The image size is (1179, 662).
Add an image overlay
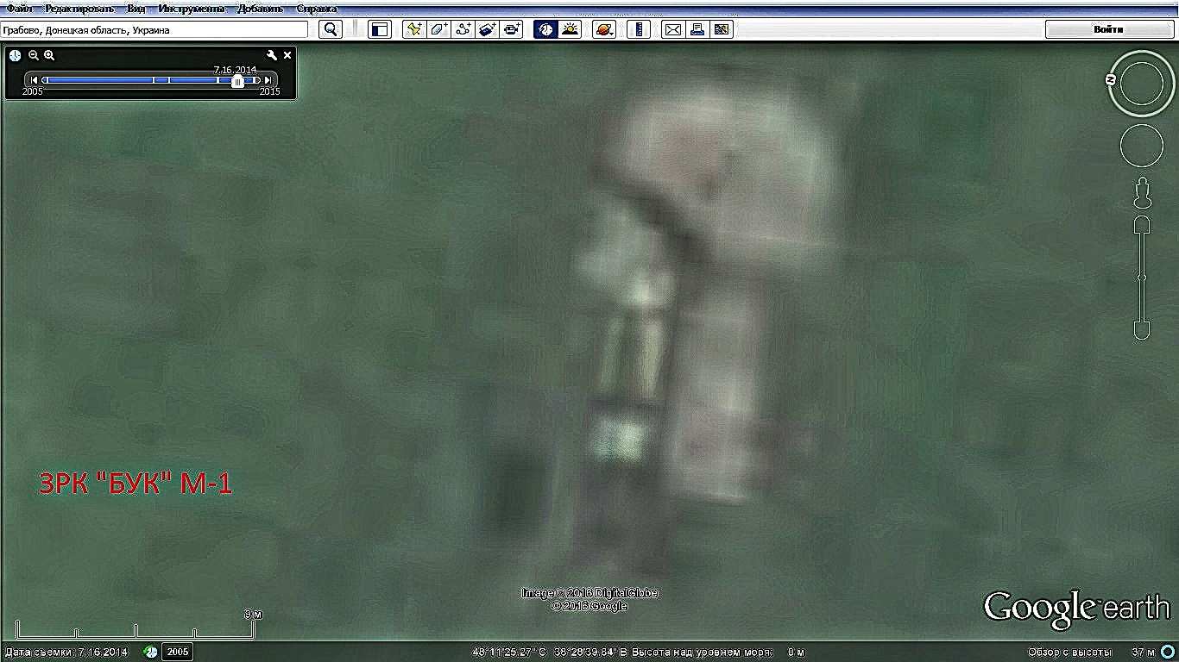point(487,29)
